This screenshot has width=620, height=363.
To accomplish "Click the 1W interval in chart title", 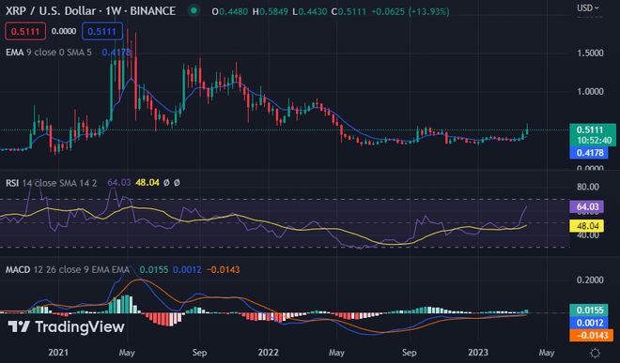I will click(x=113, y=10).
